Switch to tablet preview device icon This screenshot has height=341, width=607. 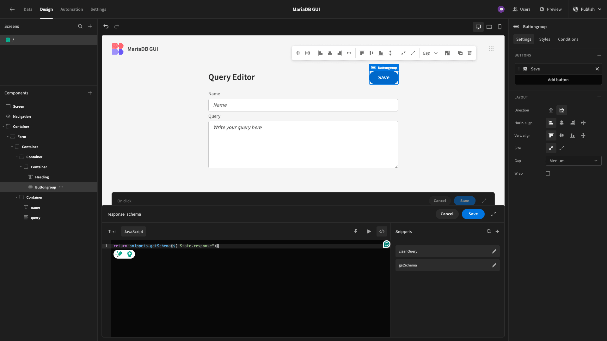tap(489, 27)
